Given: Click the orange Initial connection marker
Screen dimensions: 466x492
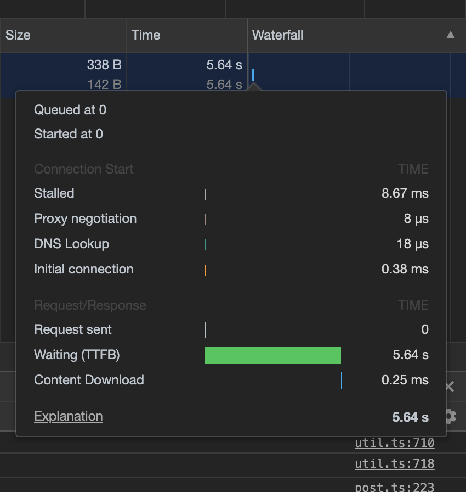Looking at the screenshot, I should [x=206, y=270].
